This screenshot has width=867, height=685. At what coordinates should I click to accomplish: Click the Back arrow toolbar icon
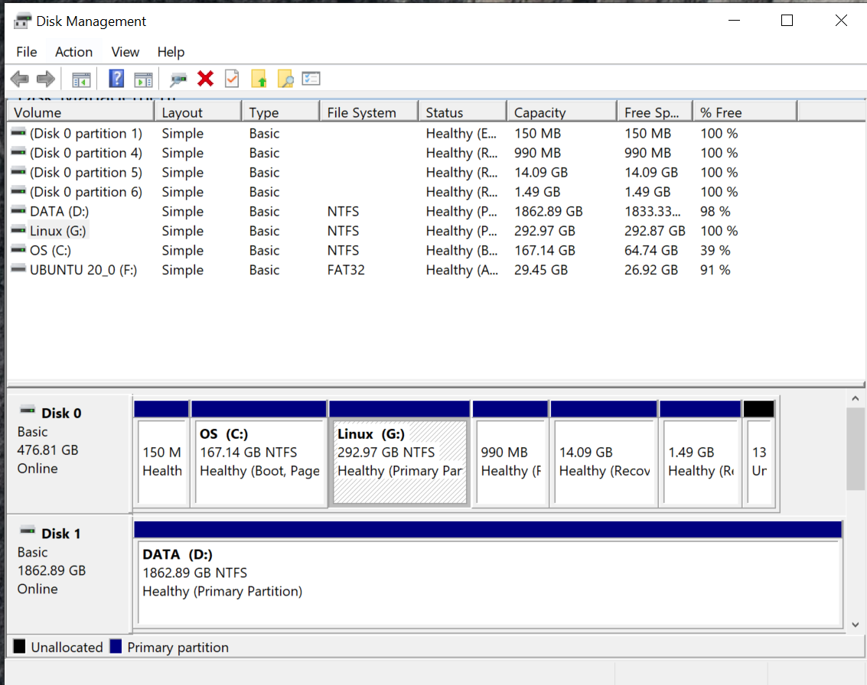point(19,79)
